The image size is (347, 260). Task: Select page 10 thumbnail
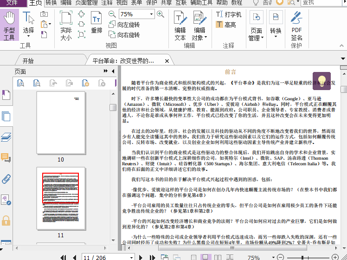click(x=61, y=123)
